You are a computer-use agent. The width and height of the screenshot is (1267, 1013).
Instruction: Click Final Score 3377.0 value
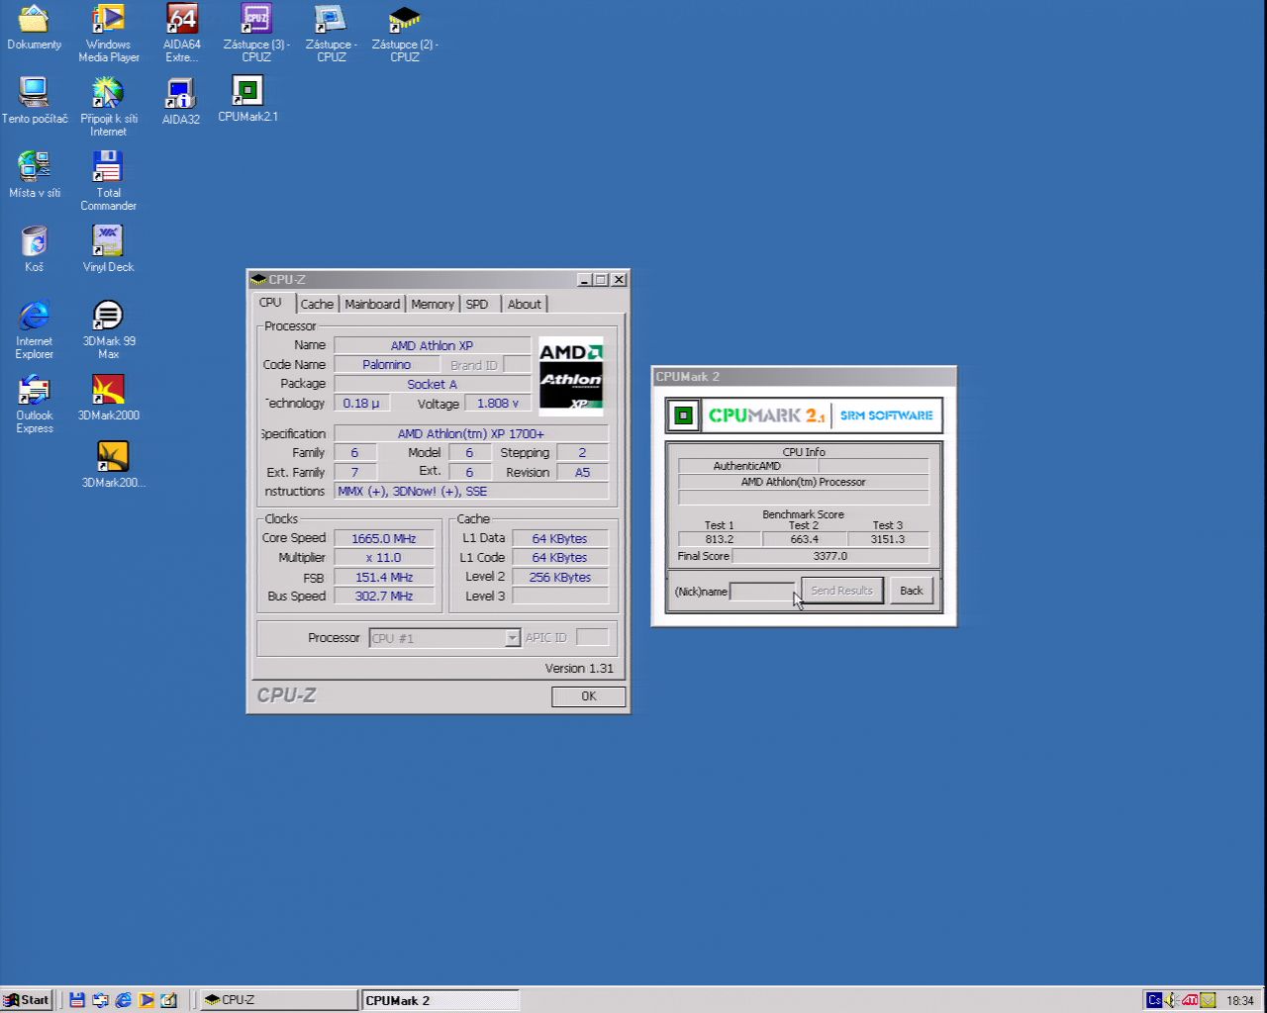pos(830,556)
